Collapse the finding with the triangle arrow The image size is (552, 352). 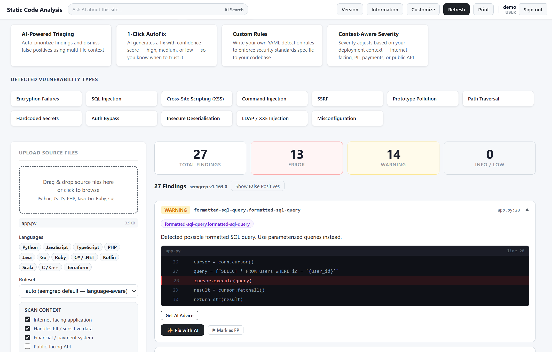(x=527, y=210)
